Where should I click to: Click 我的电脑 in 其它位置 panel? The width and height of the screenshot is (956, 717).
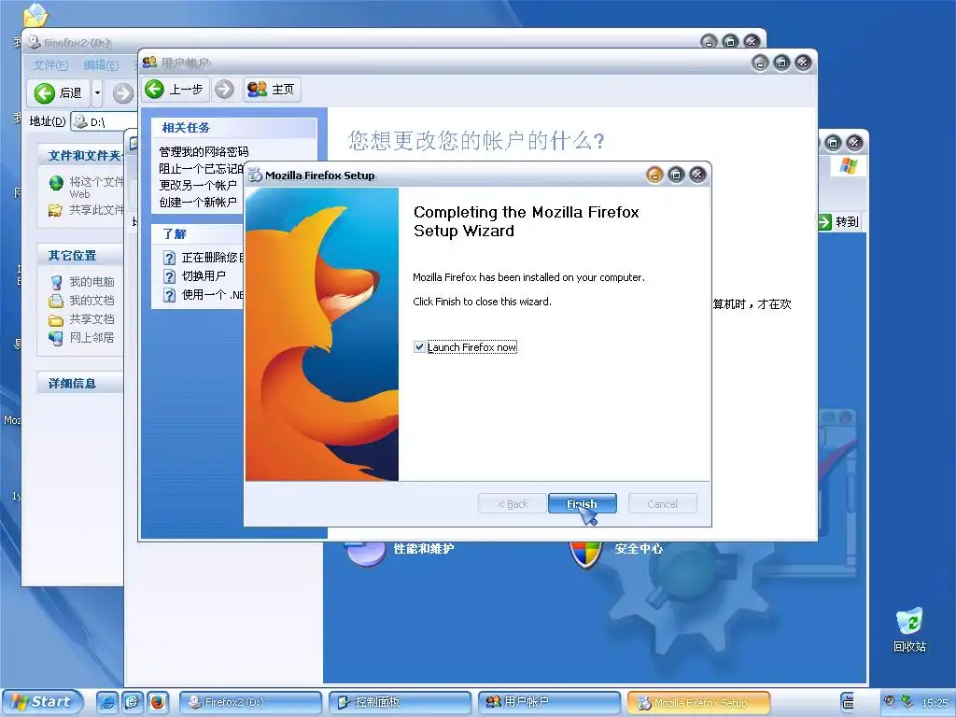[91, 282]
